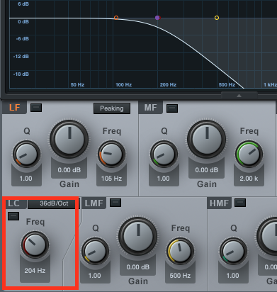Click the HMF Q value field 1.00
Viewport: 277px width, 292px height.
tap(233, 276)
